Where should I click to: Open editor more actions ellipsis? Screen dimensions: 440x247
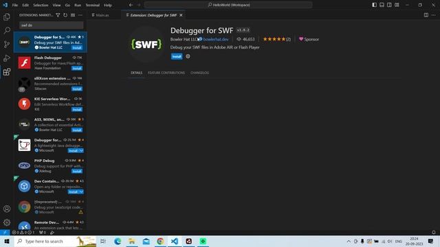coord(434,15)
